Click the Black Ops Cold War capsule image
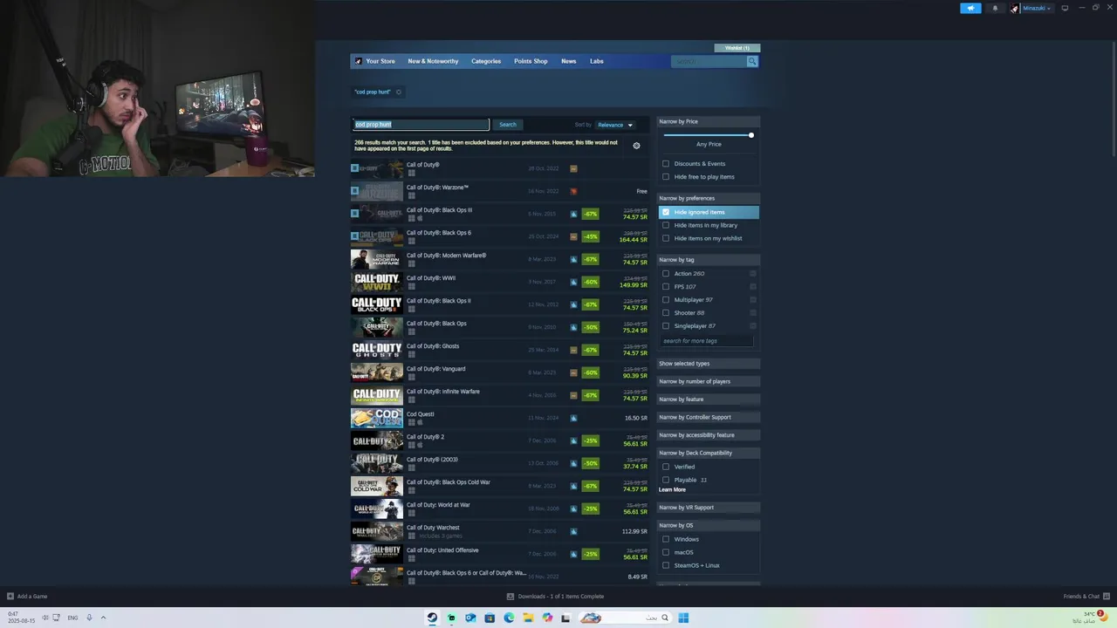The height and width of the screenshot is (628, 1117). pyautogui.click(x=377, y=486)
